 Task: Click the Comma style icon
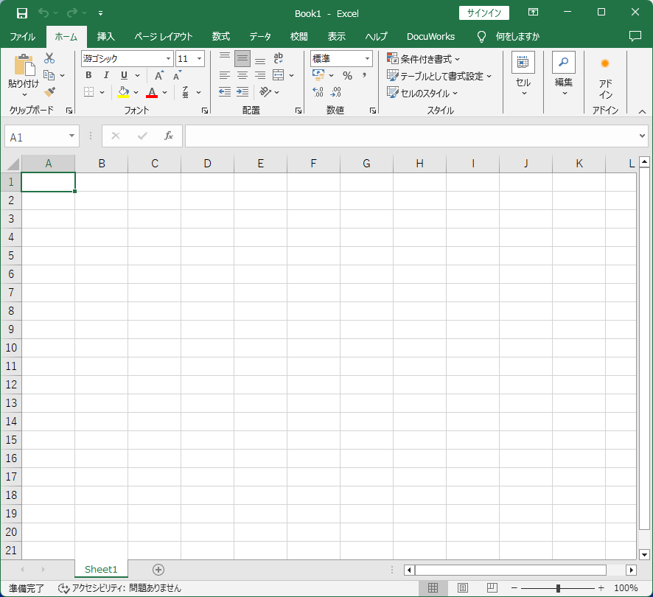tap(364, 75)
